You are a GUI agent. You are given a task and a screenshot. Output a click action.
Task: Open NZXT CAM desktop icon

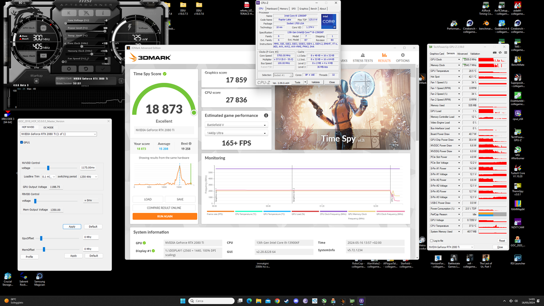click(518, 224)
